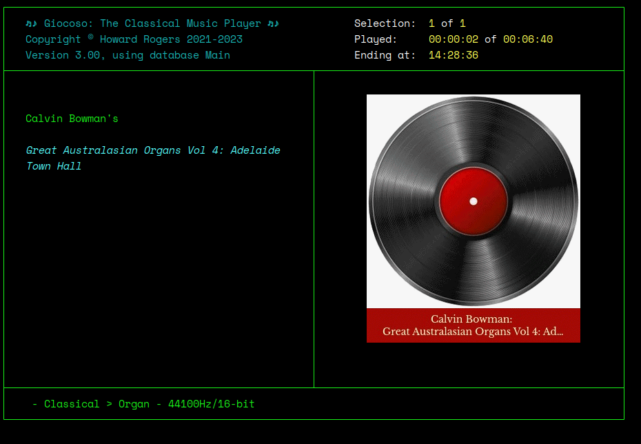The image size is (641, 444).
Task: Open the database Main selector
Action: (x=216, y=55)
